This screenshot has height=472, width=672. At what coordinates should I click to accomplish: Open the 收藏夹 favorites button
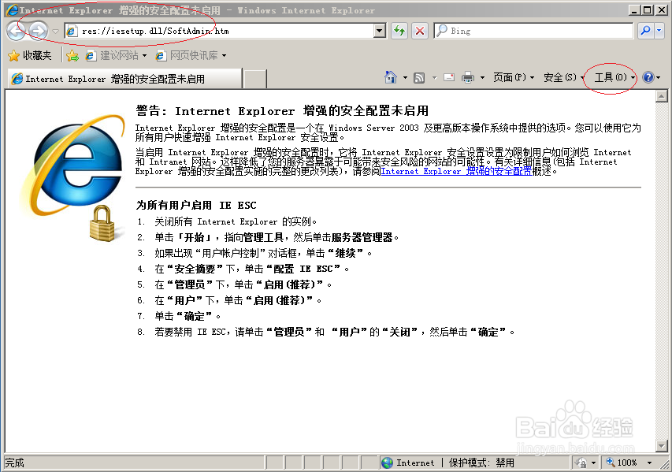point(30,55)
